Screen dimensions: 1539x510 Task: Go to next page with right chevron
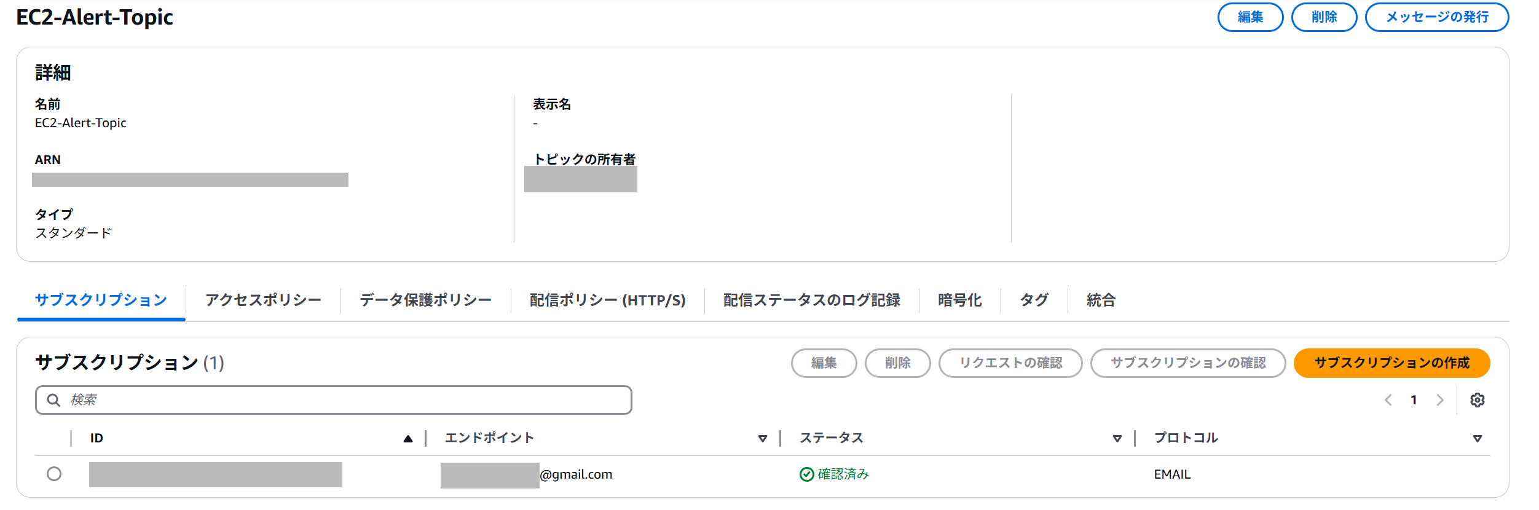(x=1439, y=400)
